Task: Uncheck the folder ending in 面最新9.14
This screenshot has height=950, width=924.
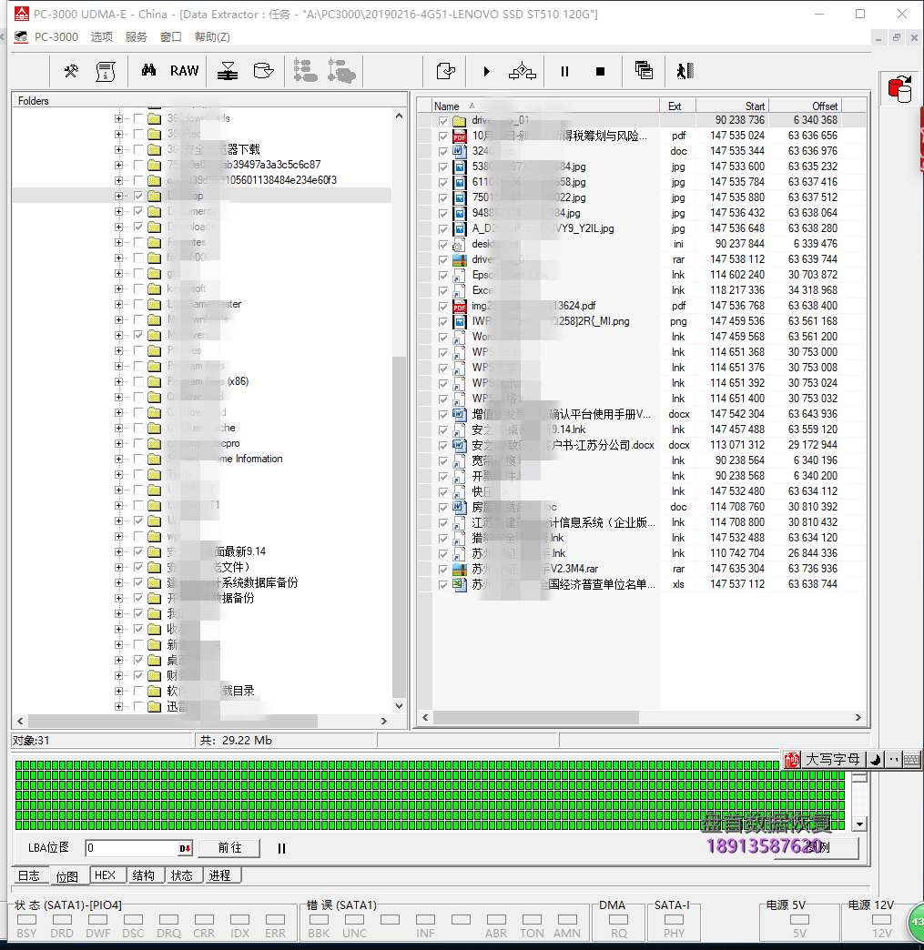Action: (138, 552)
